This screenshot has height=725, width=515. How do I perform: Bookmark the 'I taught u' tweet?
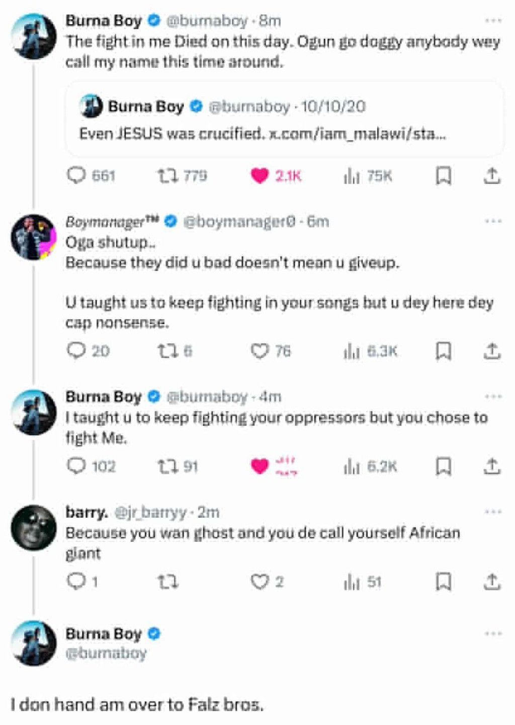(x=445, y=467)
